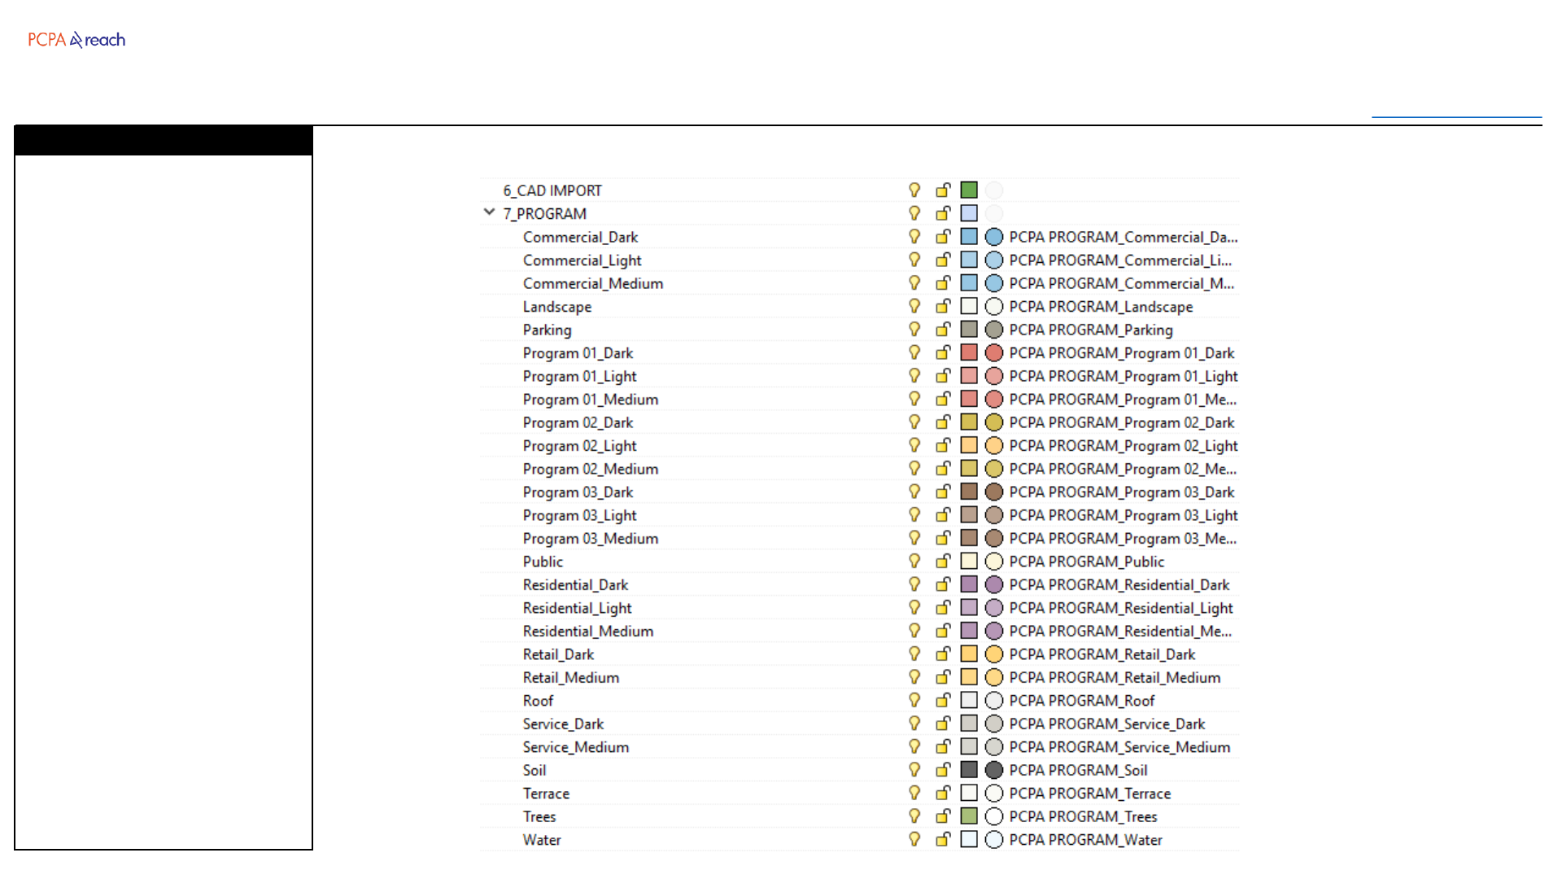Toggle visibility bulb for 7_PROGRAM layer

point(914,213)
